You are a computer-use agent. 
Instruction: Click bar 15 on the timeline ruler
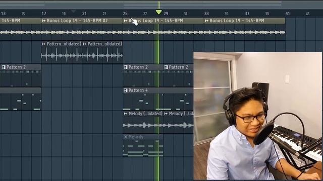coord(23,14)
